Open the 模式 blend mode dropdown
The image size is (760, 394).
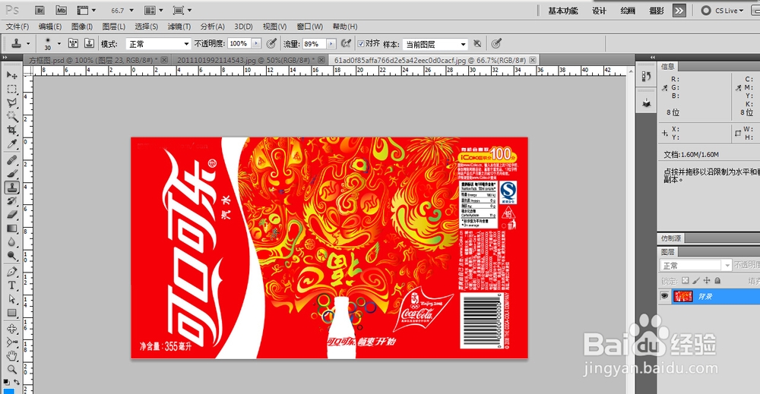(x=158, y=44)
